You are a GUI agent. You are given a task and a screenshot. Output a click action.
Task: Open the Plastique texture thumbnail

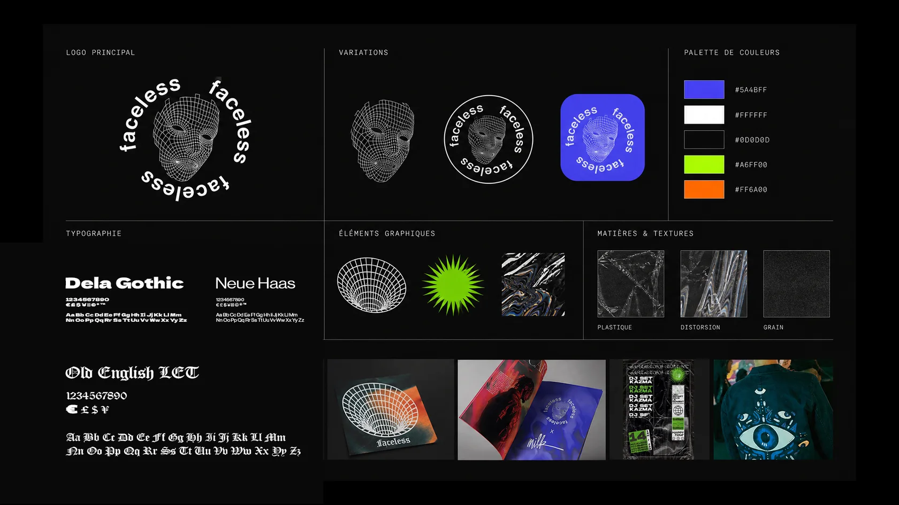coord(631,284)
